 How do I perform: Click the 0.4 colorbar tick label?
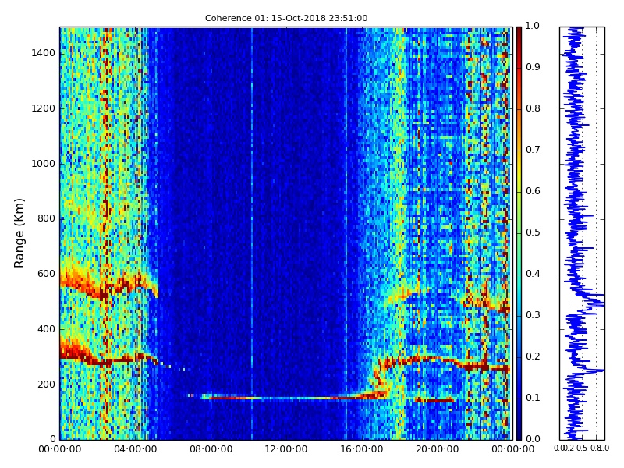tap(533, 274)
